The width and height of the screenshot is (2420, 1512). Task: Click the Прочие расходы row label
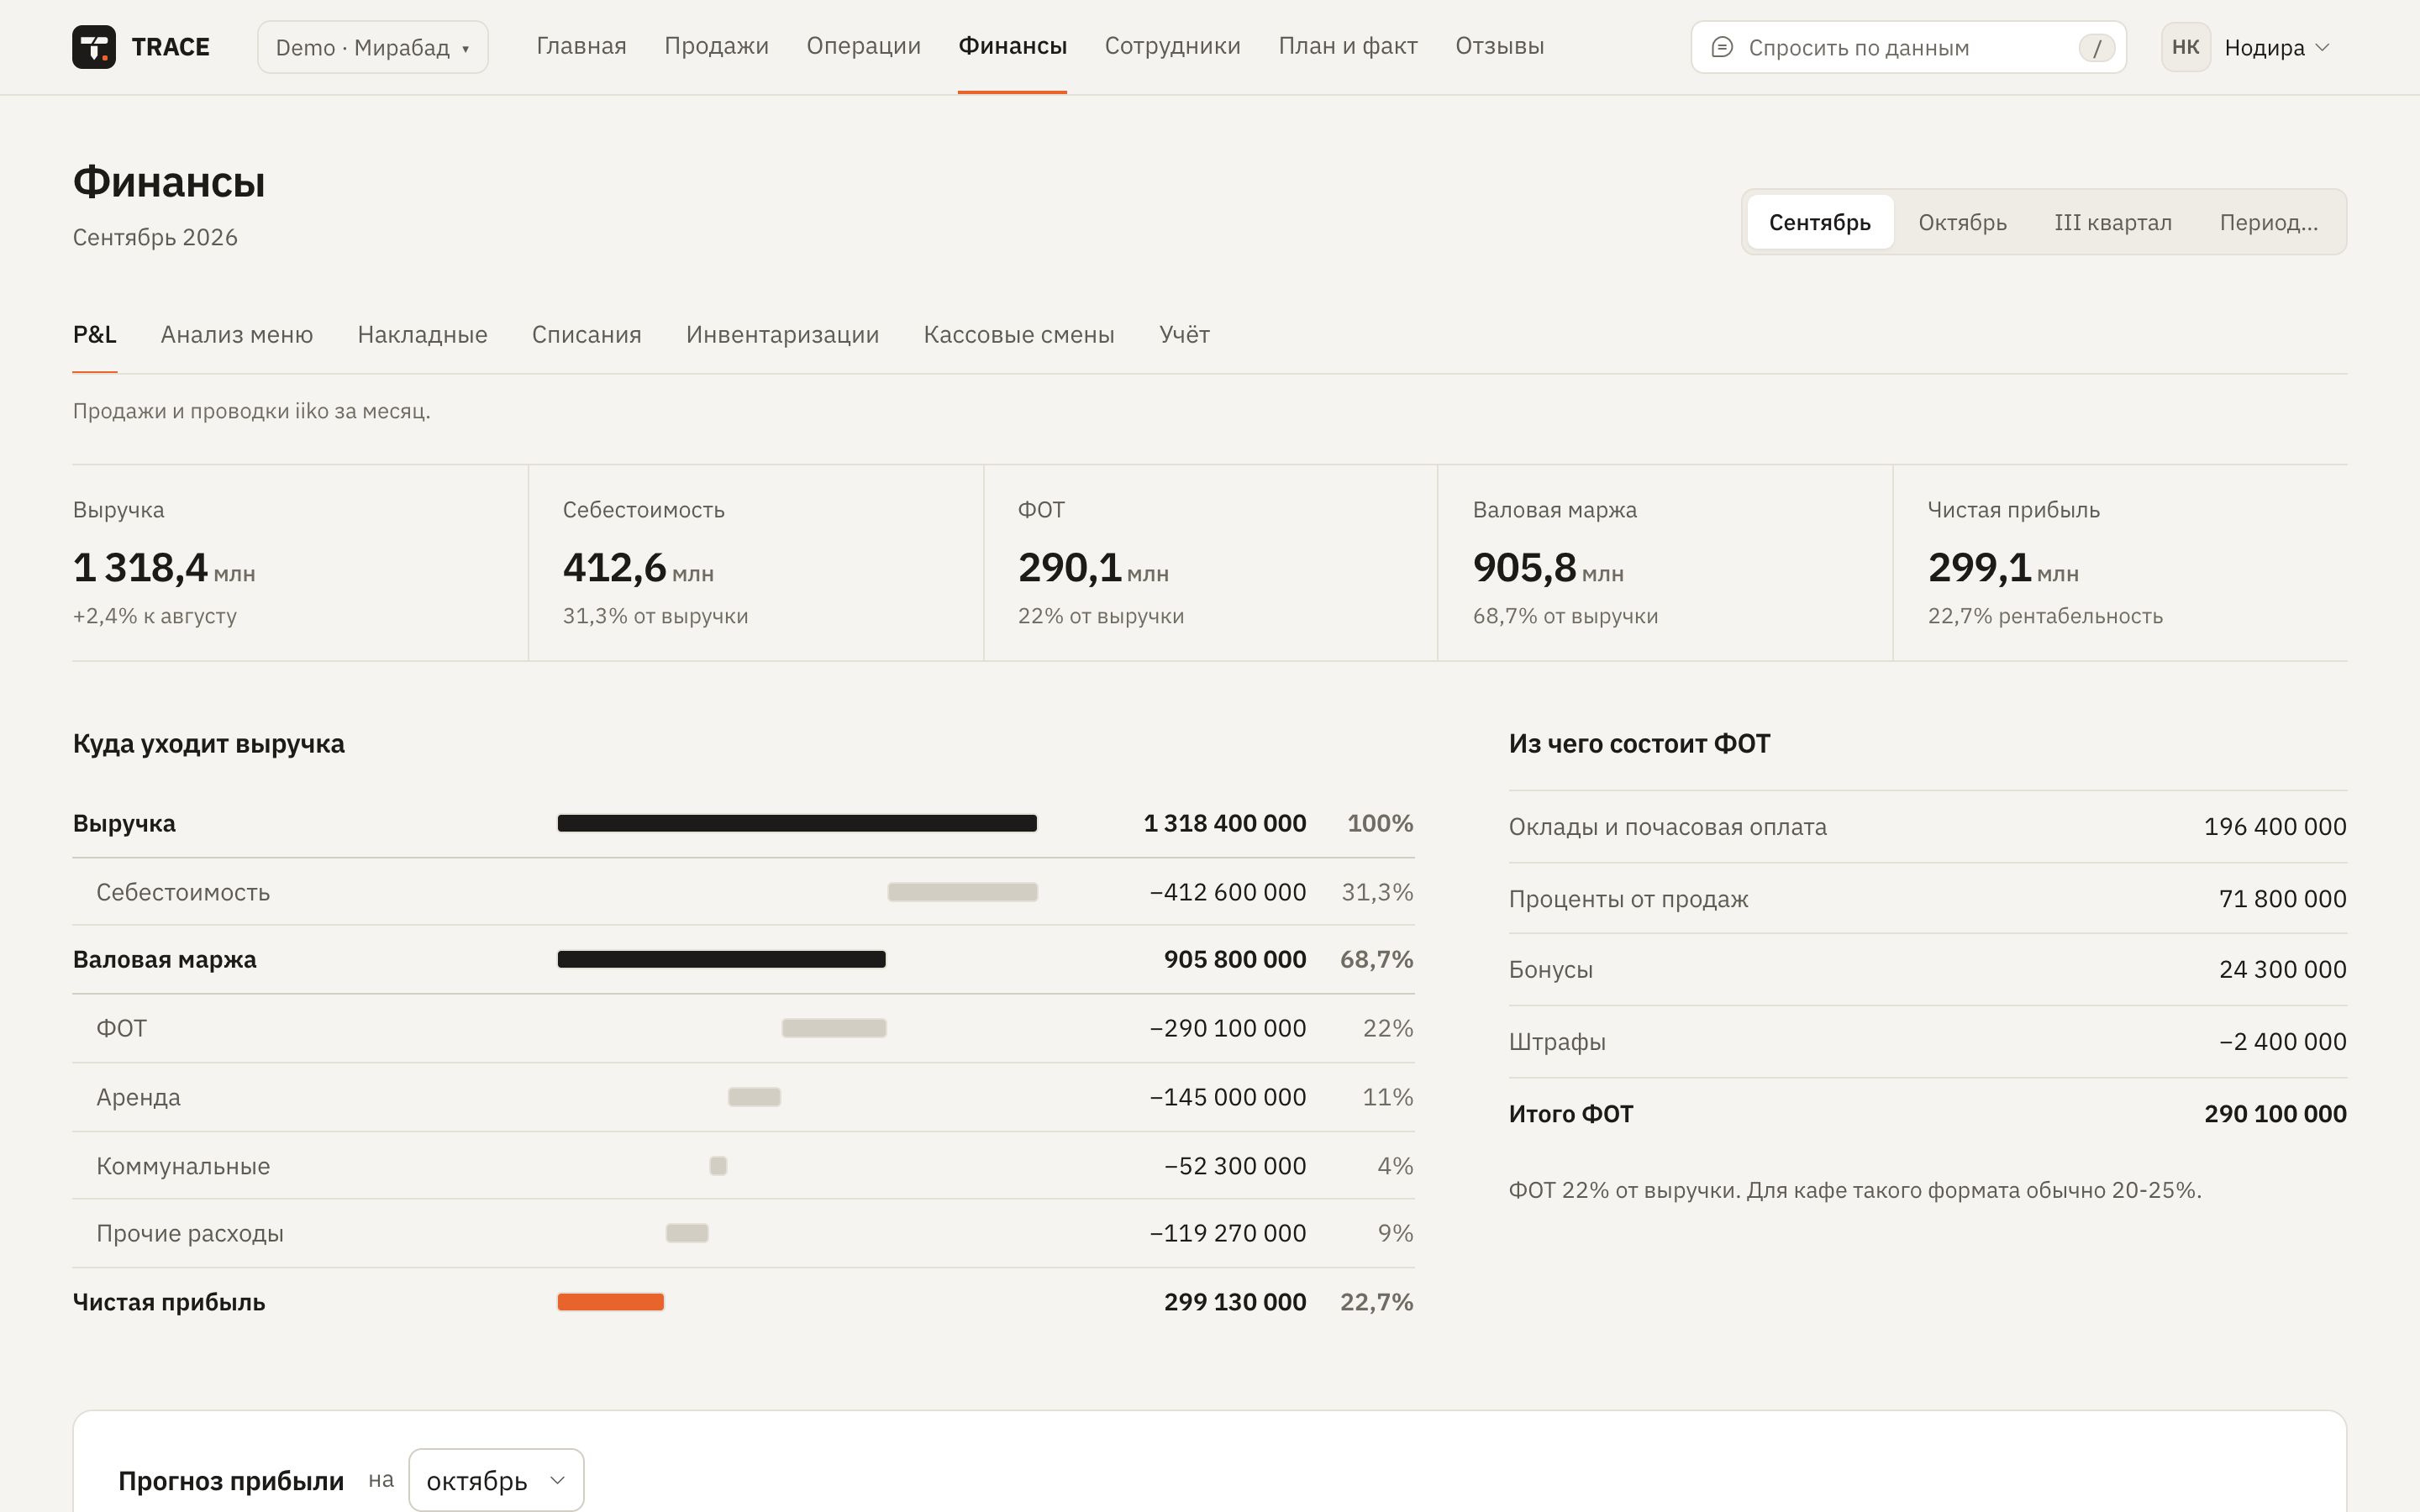click(190, 1233)
